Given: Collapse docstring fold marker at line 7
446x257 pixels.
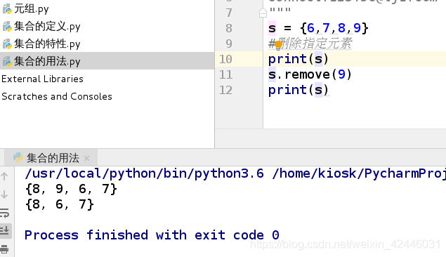Looking at the screenshot, I should click(x=263, y=13).
